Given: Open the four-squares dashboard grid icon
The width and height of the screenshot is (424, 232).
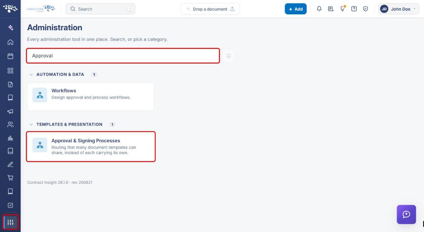Looking at the screenshot, I should (x=10, y=71).
